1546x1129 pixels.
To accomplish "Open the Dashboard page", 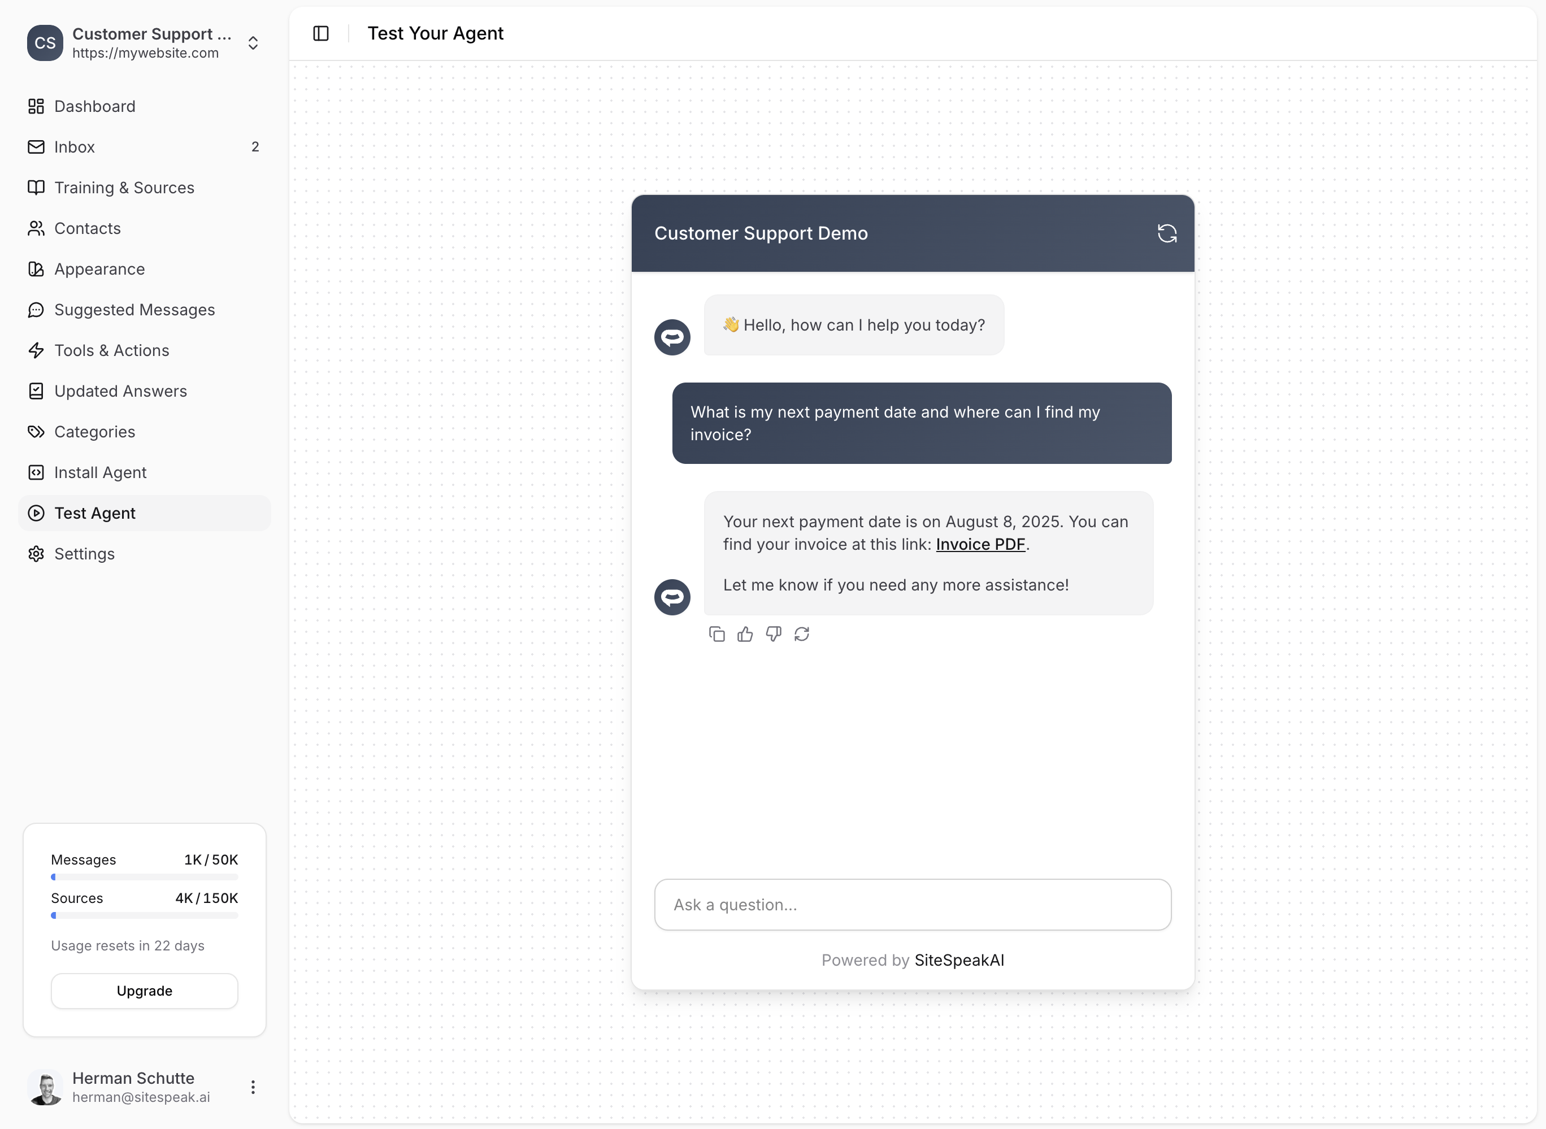I will click(94, 107).
